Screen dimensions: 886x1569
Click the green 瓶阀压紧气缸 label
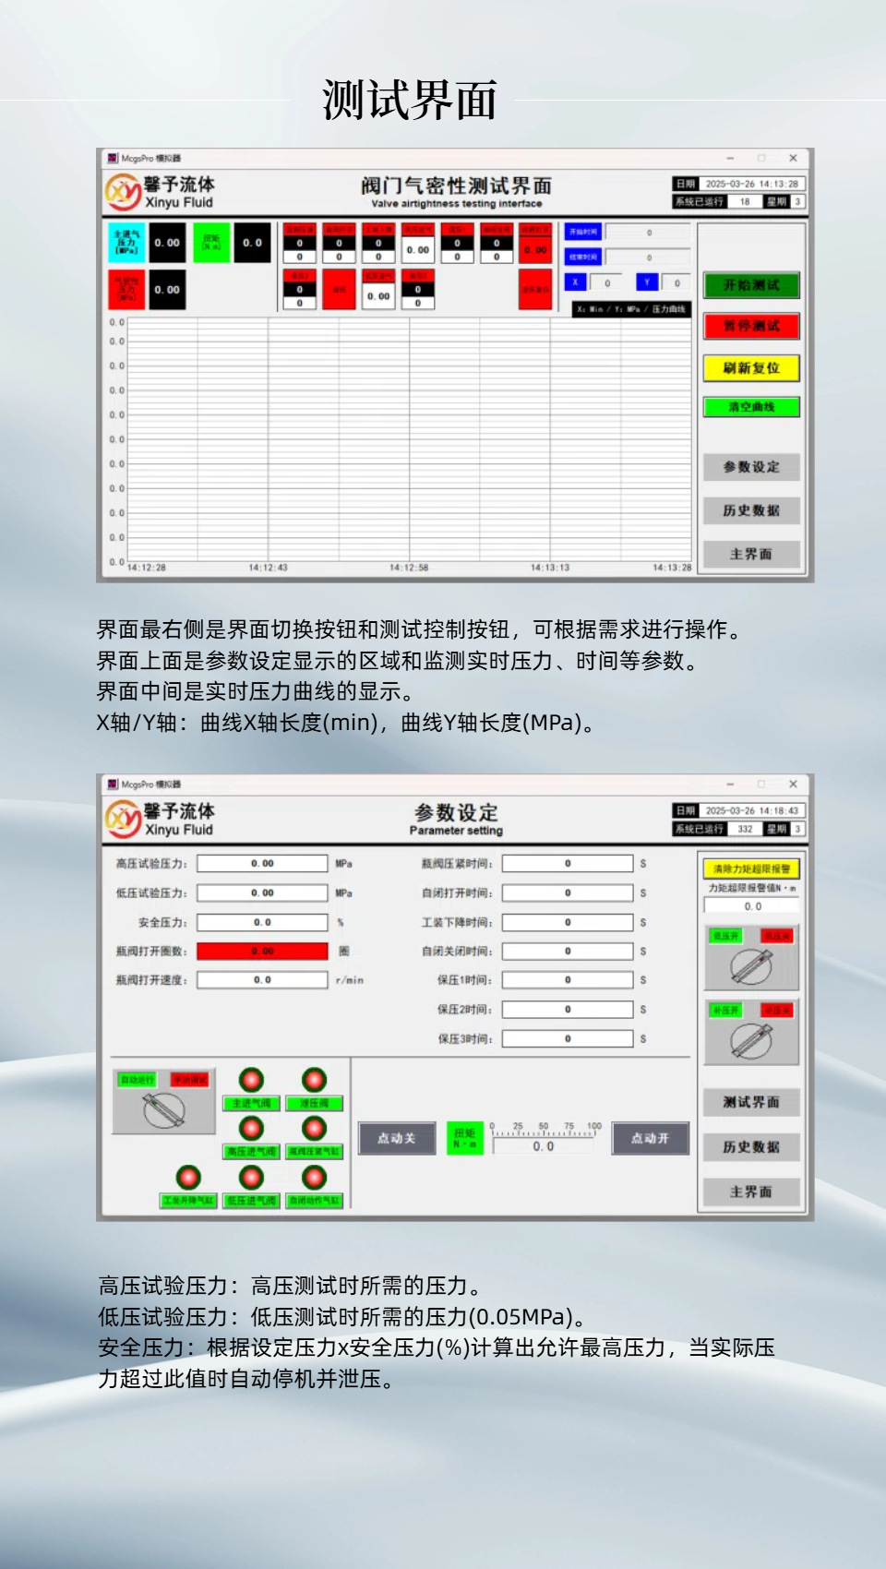tap(315, 1152)
